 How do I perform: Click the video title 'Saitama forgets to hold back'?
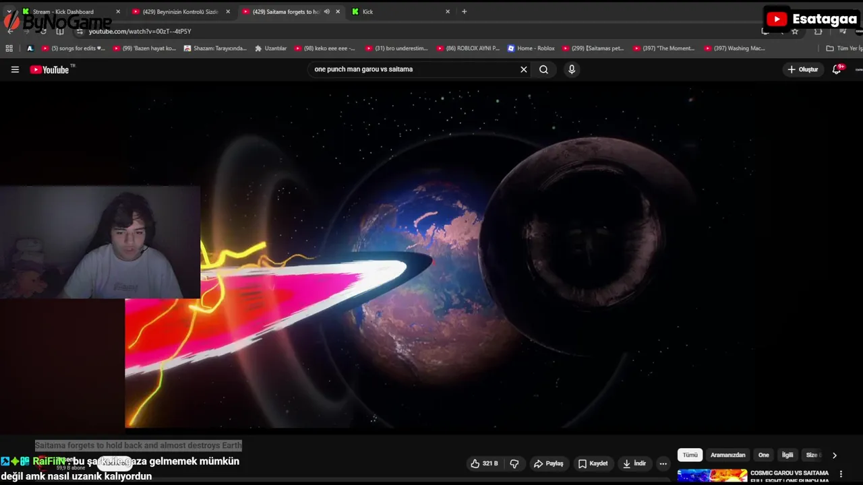coord(138,445)
